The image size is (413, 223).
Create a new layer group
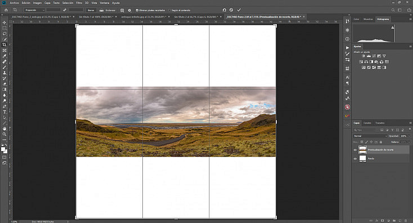coord(394,220)
